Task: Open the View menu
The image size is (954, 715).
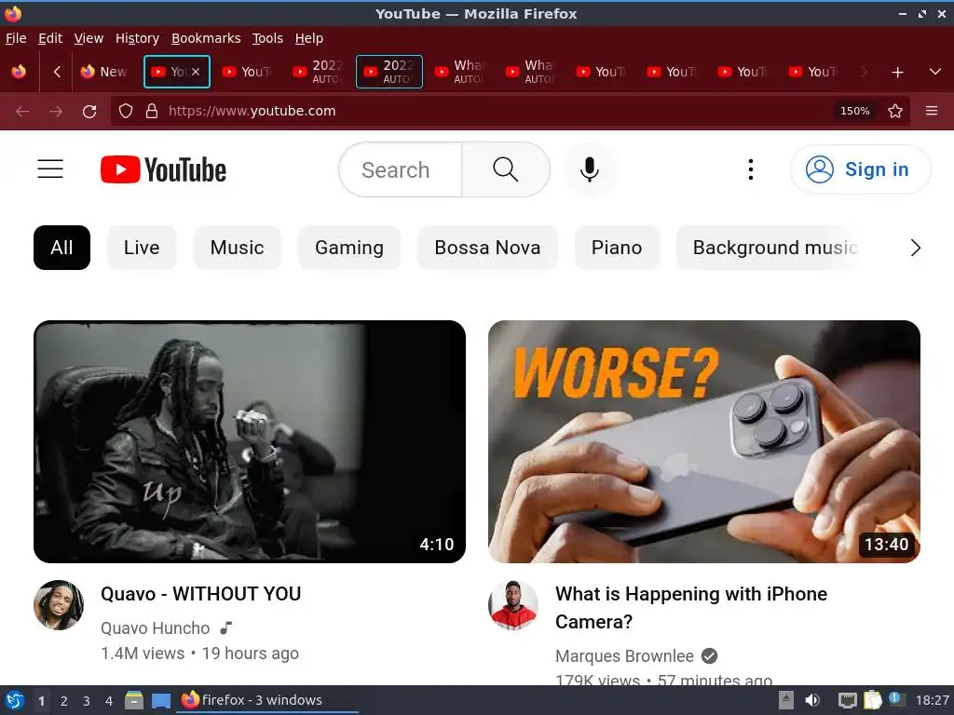Action: point(89,38)
